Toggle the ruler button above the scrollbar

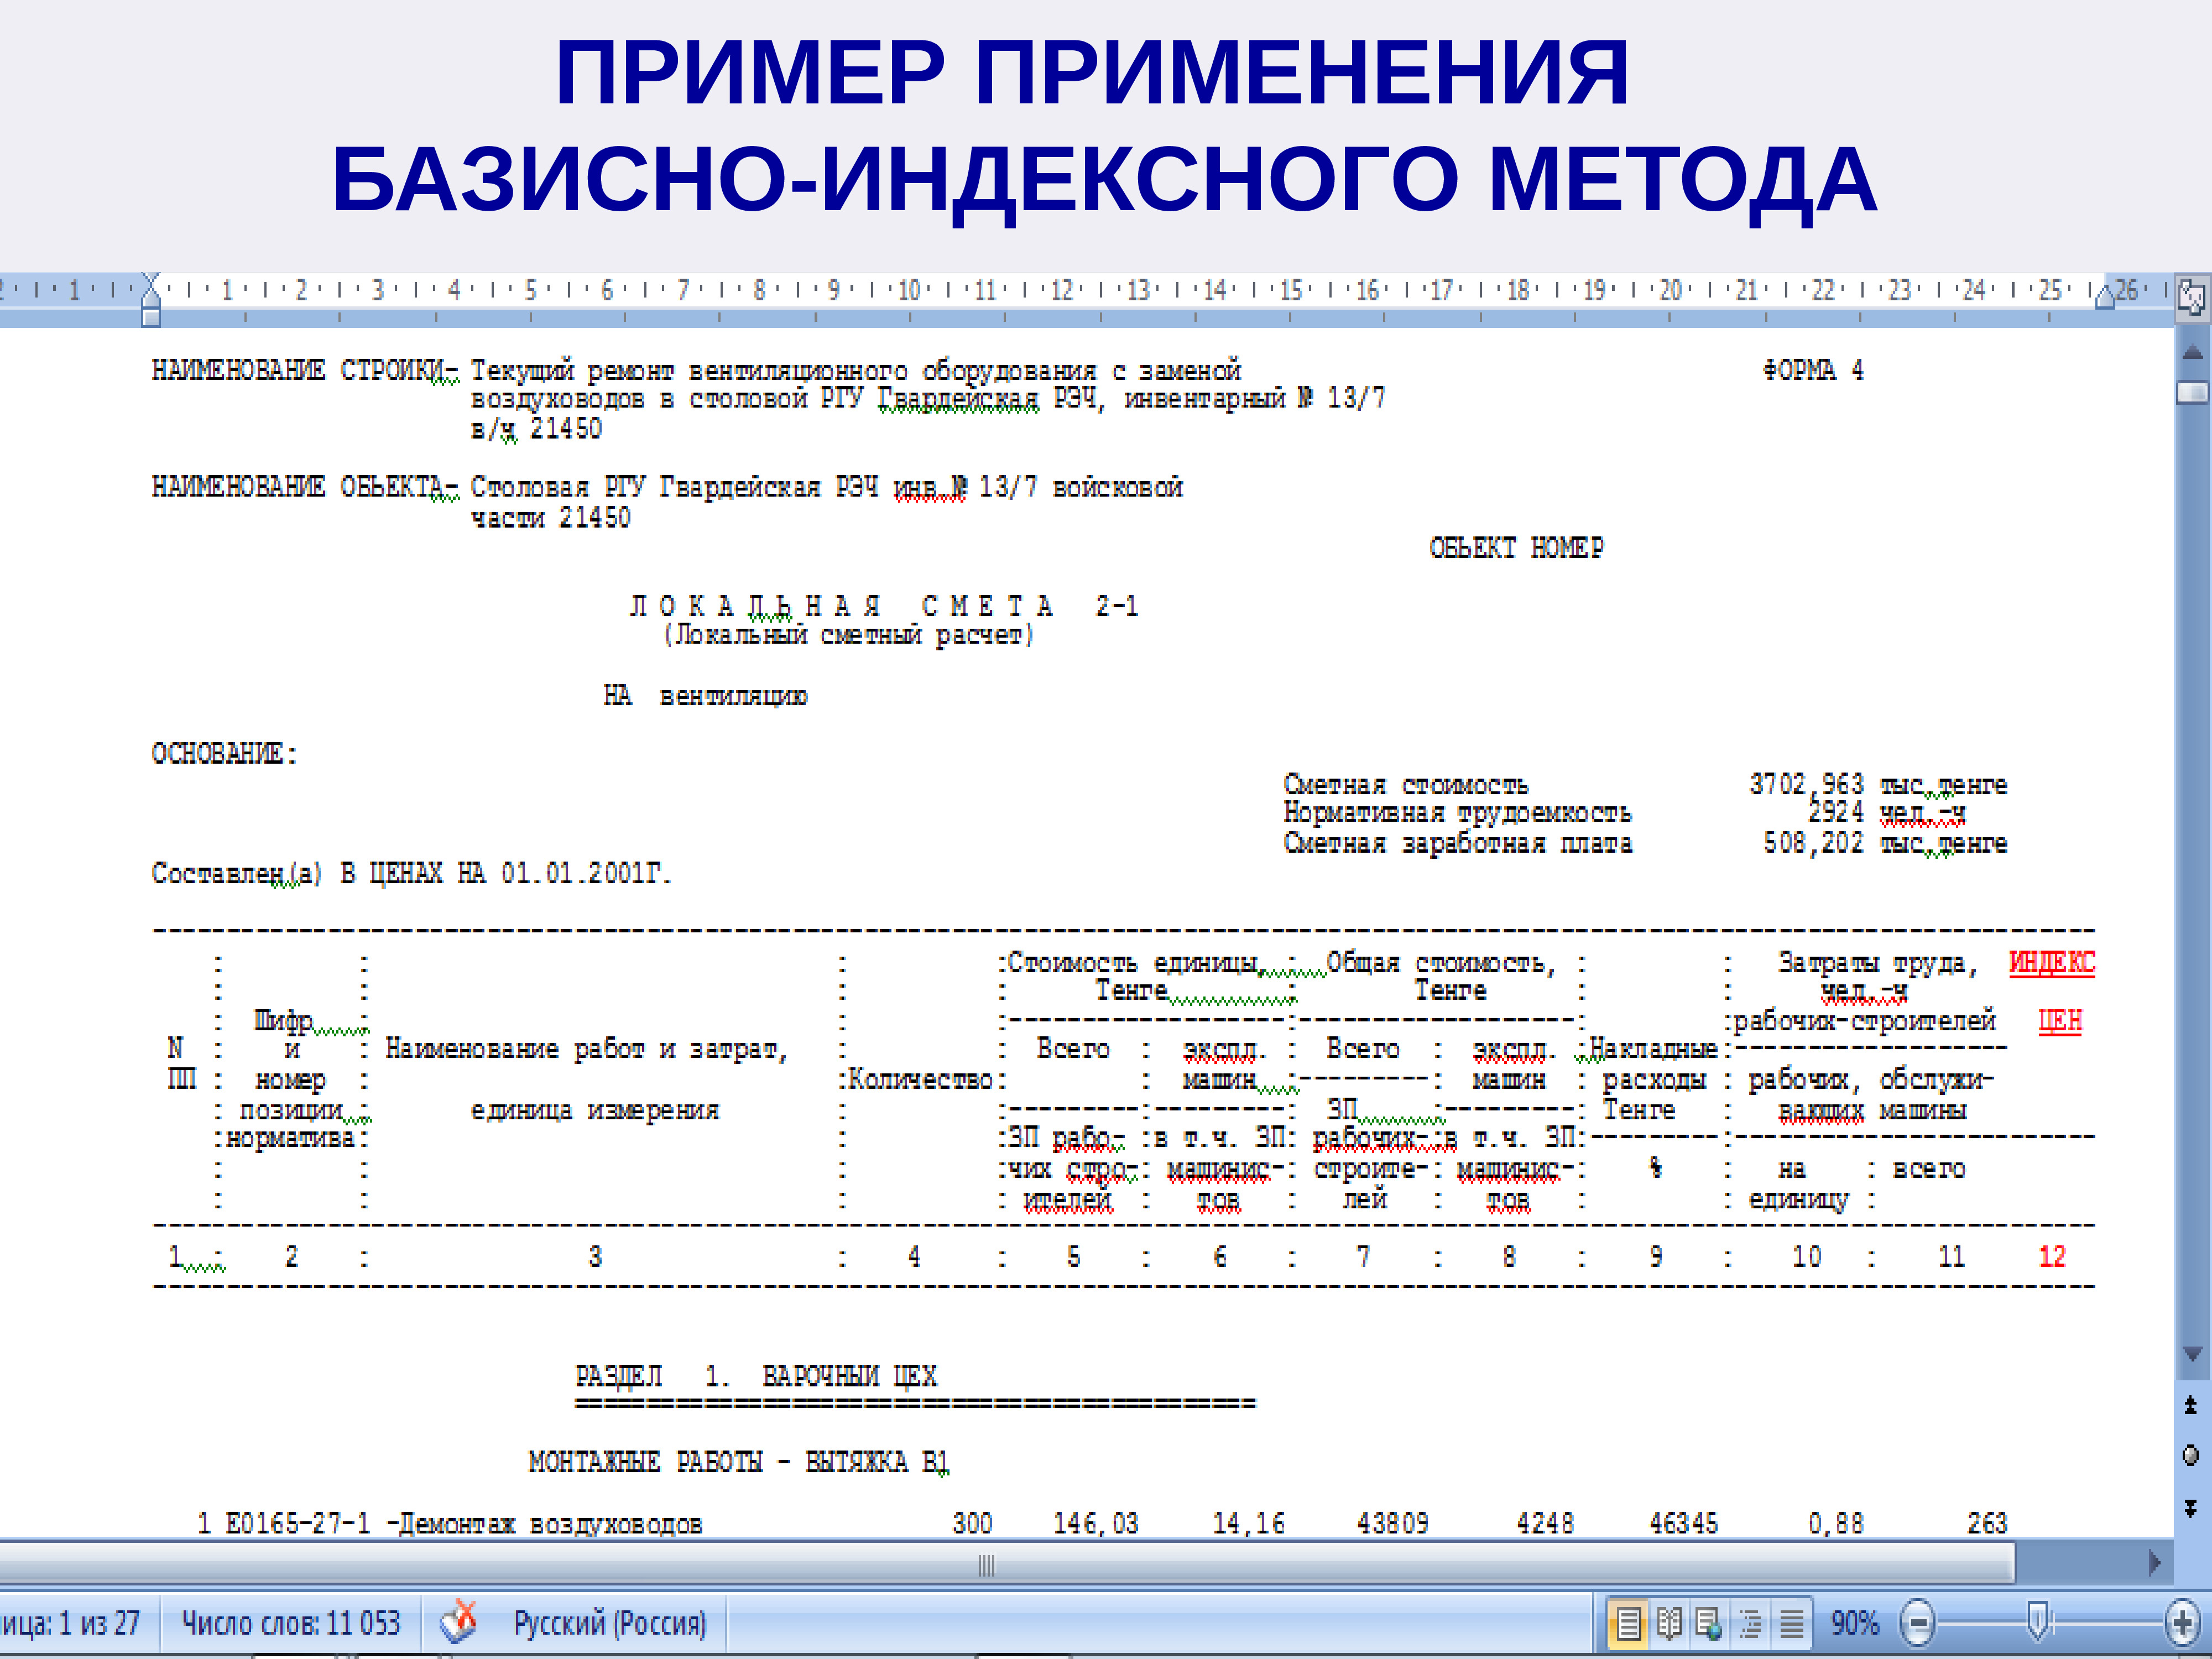2191,297
